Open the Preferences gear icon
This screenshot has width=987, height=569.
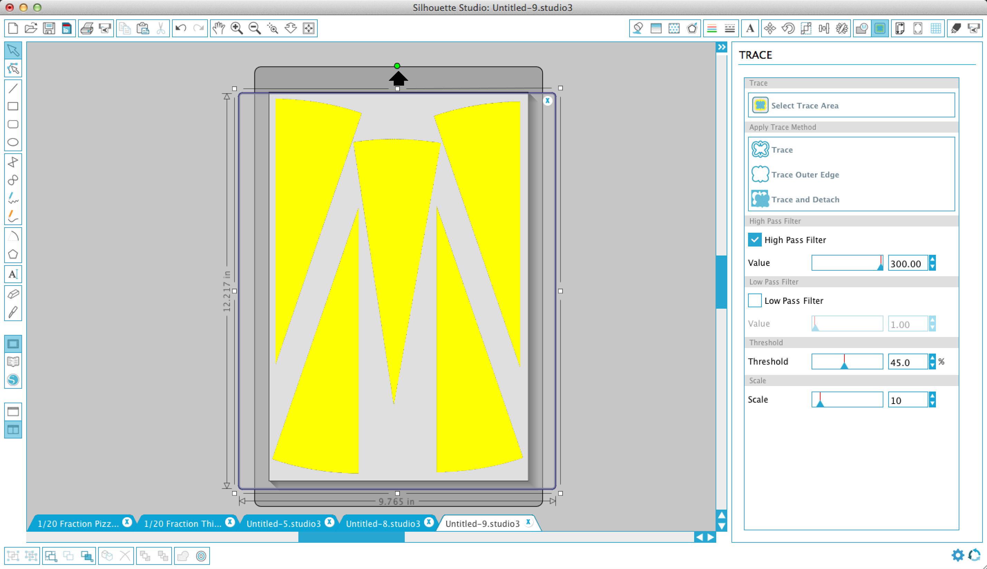(958, 555)
